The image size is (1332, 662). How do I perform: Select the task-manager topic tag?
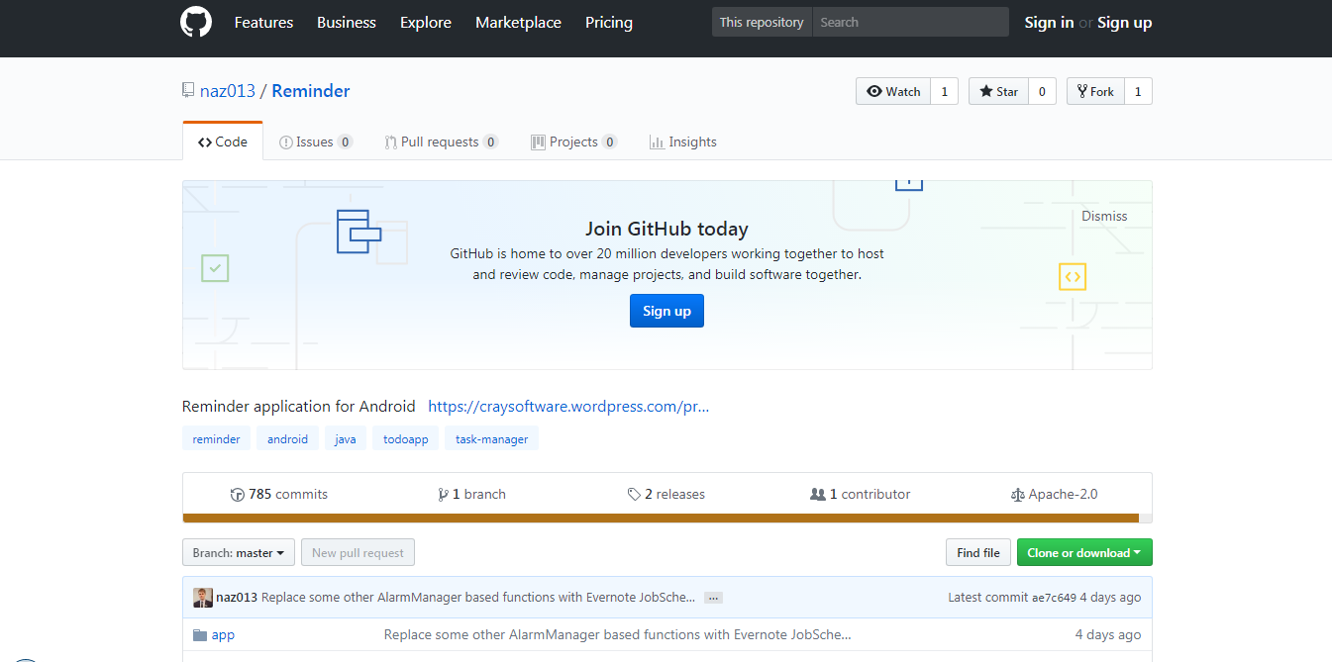(492, 438)
